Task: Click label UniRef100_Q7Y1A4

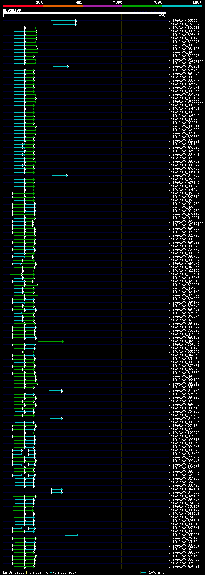Action: 184,426
